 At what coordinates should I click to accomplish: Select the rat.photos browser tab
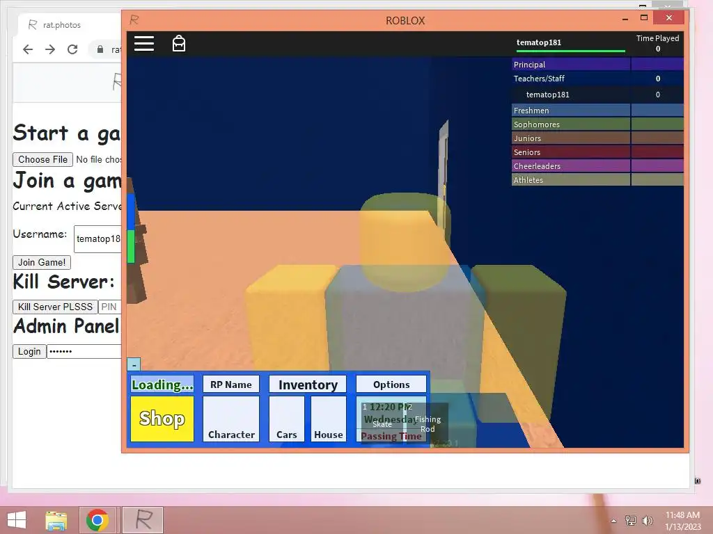point(68,25)
